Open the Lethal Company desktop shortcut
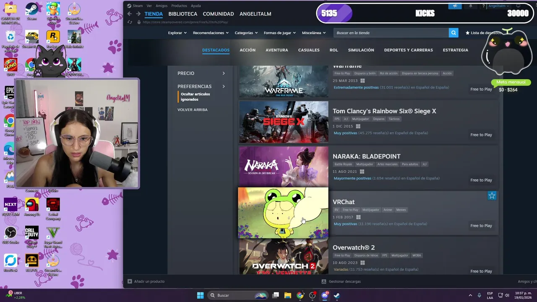The image size is (537, 302). pyautogui.click(x=53, y=209)
